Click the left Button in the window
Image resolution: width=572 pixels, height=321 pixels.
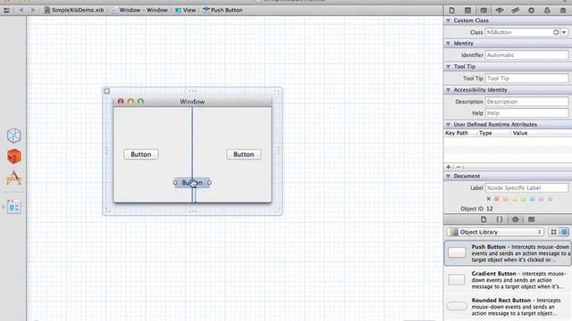[x=141, y=154]
